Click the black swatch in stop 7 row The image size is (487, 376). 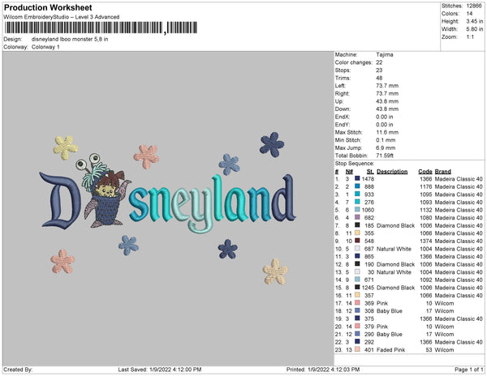[357, 225]
